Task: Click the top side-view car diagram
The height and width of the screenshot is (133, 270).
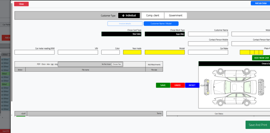Action: point(234,74)
